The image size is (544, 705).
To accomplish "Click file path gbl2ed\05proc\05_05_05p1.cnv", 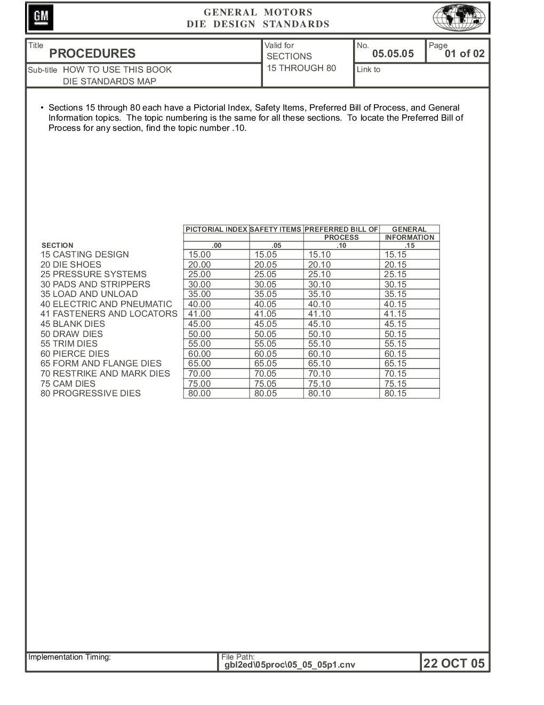I will click(x=290, y=665).
